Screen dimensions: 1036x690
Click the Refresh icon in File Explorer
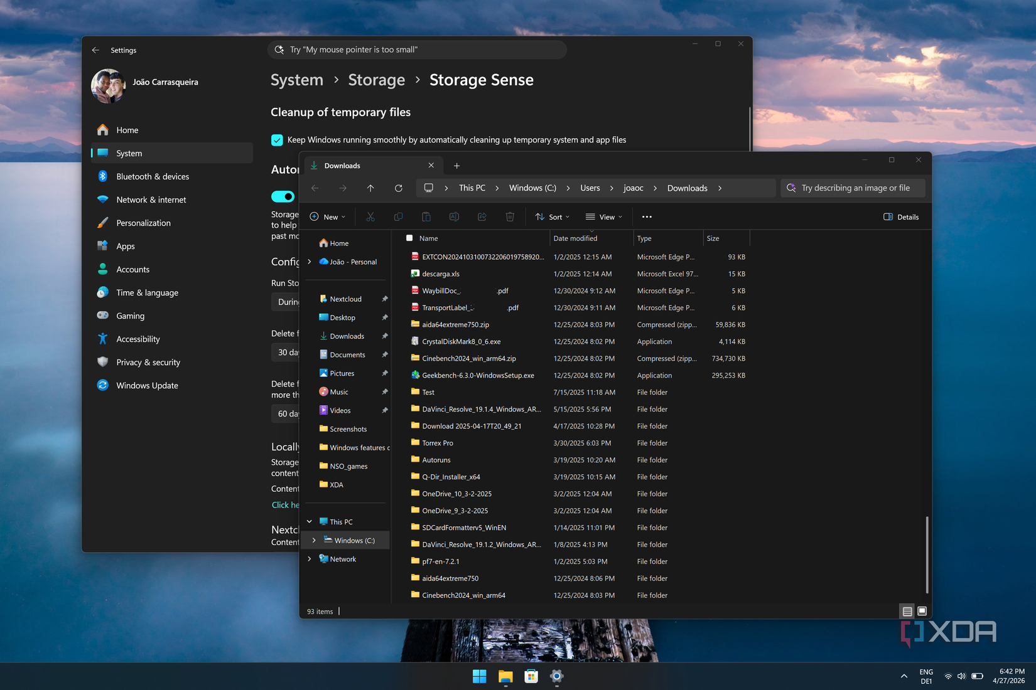pos(399,188)
